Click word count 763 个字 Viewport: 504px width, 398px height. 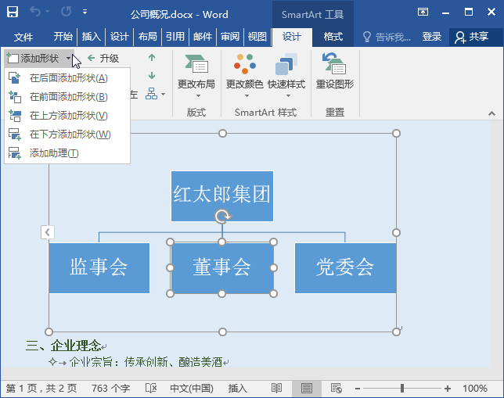coord(110,389)
